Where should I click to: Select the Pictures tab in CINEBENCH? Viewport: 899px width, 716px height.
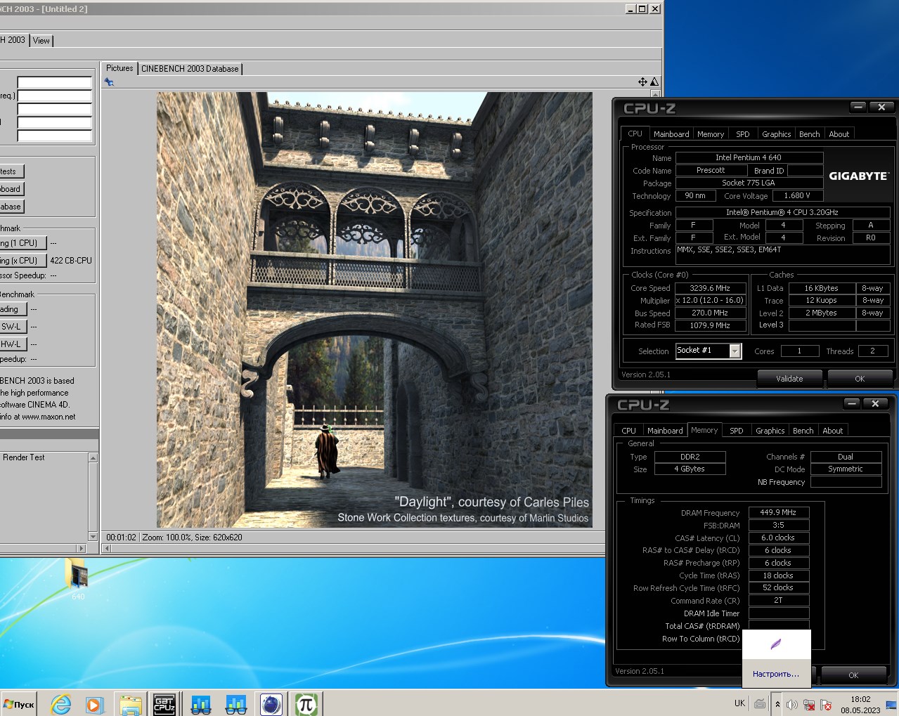(119, 68)
